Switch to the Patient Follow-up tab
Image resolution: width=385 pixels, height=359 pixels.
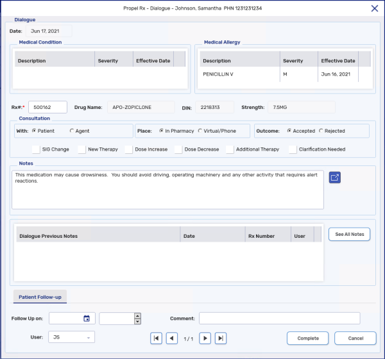coord(40,297)
